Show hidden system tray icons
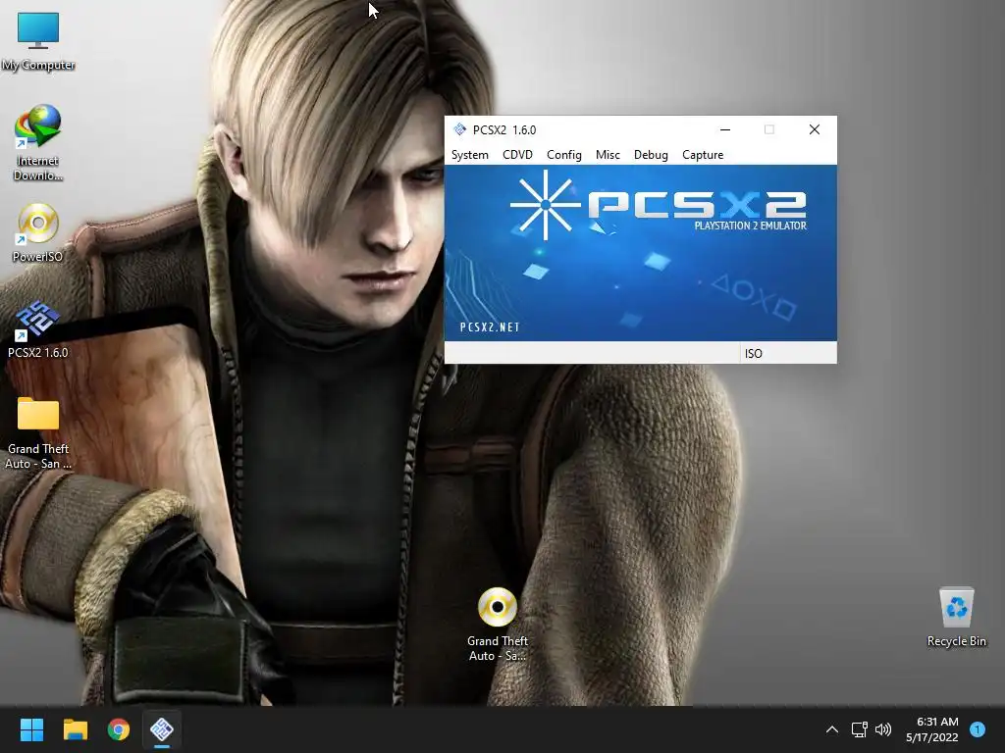 click(x=832, y=729)
